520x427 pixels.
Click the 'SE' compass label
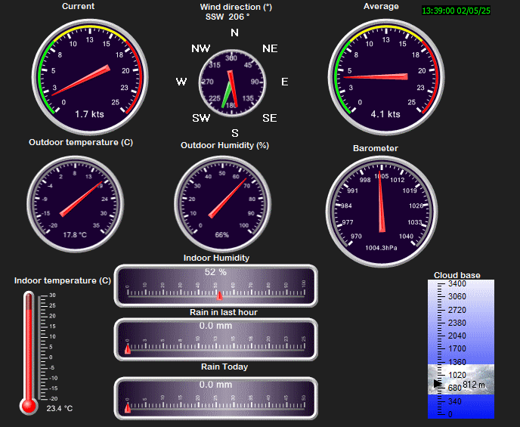[270, 118]
